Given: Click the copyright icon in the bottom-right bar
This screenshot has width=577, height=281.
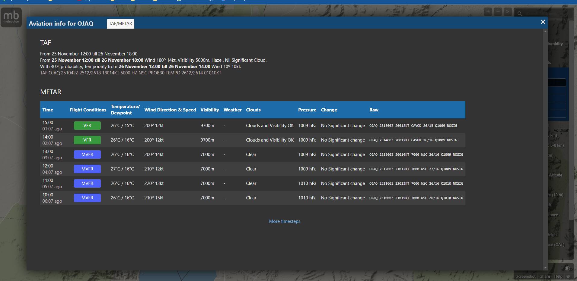Looking at the screenshot, I should (x=569, y=276).
